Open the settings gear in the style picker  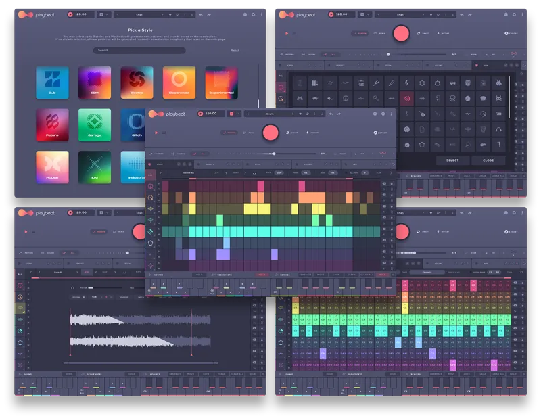[252, 14]
